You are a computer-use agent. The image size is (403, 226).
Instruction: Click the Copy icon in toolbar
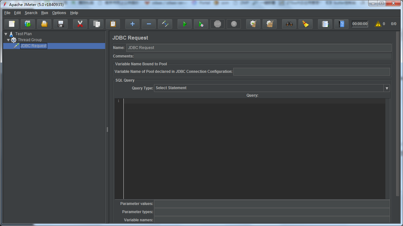(97, 24)
